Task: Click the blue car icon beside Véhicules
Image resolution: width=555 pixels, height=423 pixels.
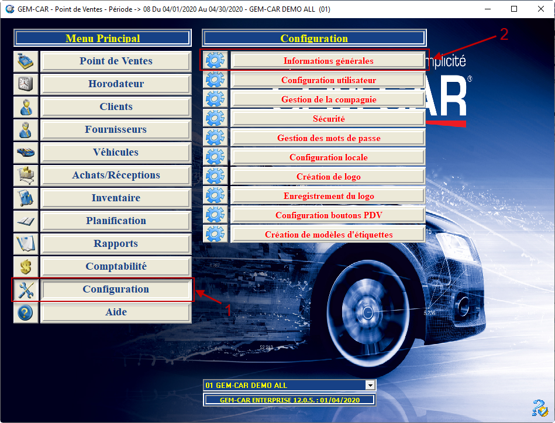Action: (x=26, y=153)
